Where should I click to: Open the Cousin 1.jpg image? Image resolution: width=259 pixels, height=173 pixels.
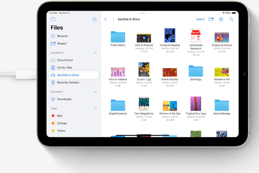144,70
